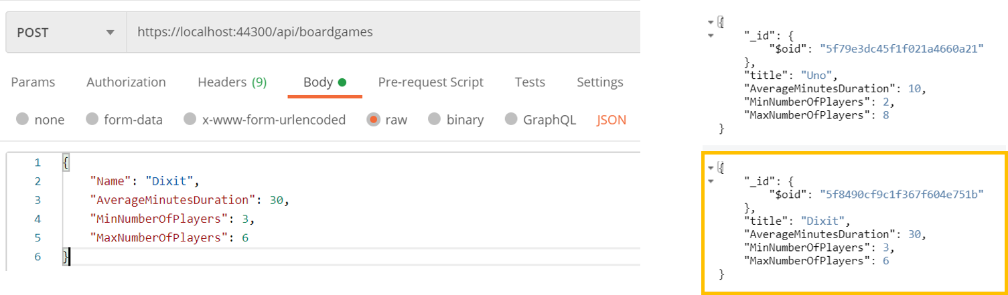The image size is (1008, 295).
Task: Select the raw radio button
Action: pyautogui.click(x=372, y=120)
